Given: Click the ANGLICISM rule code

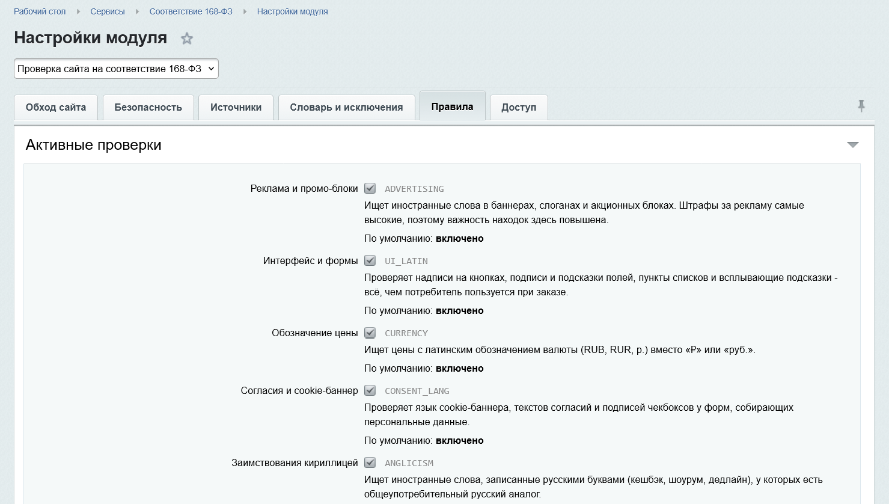Looking at the screenshot, I should point(409,463).
